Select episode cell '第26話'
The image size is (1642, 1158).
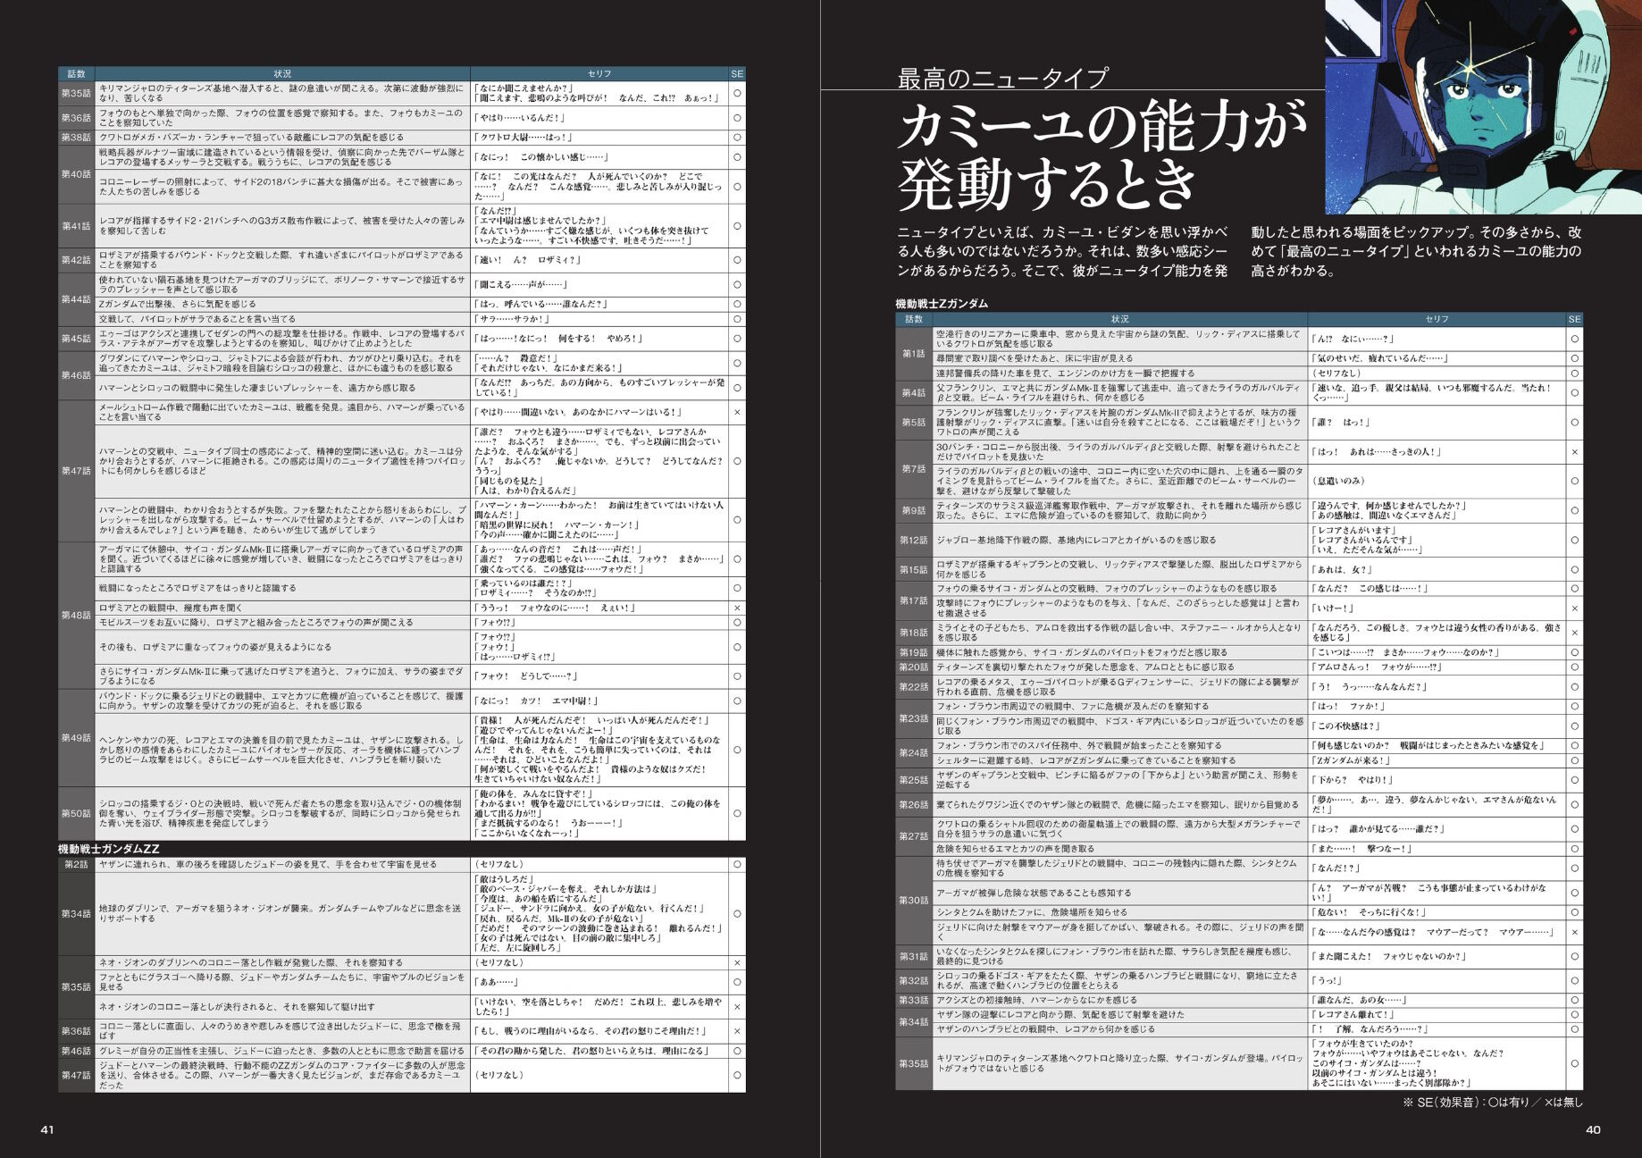click(x=914, y=804)
